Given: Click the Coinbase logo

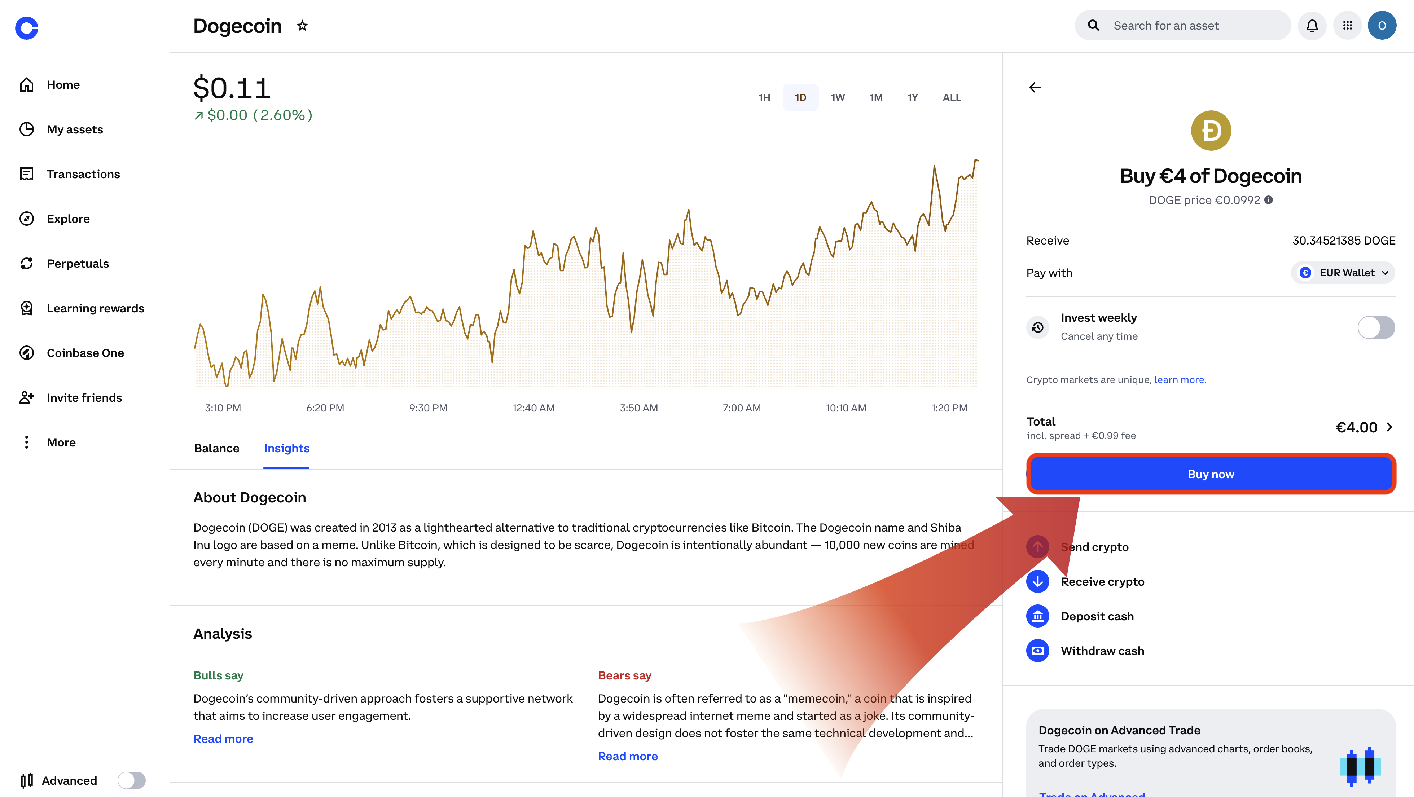Looking at the screenshot, I should coord(26,28).
